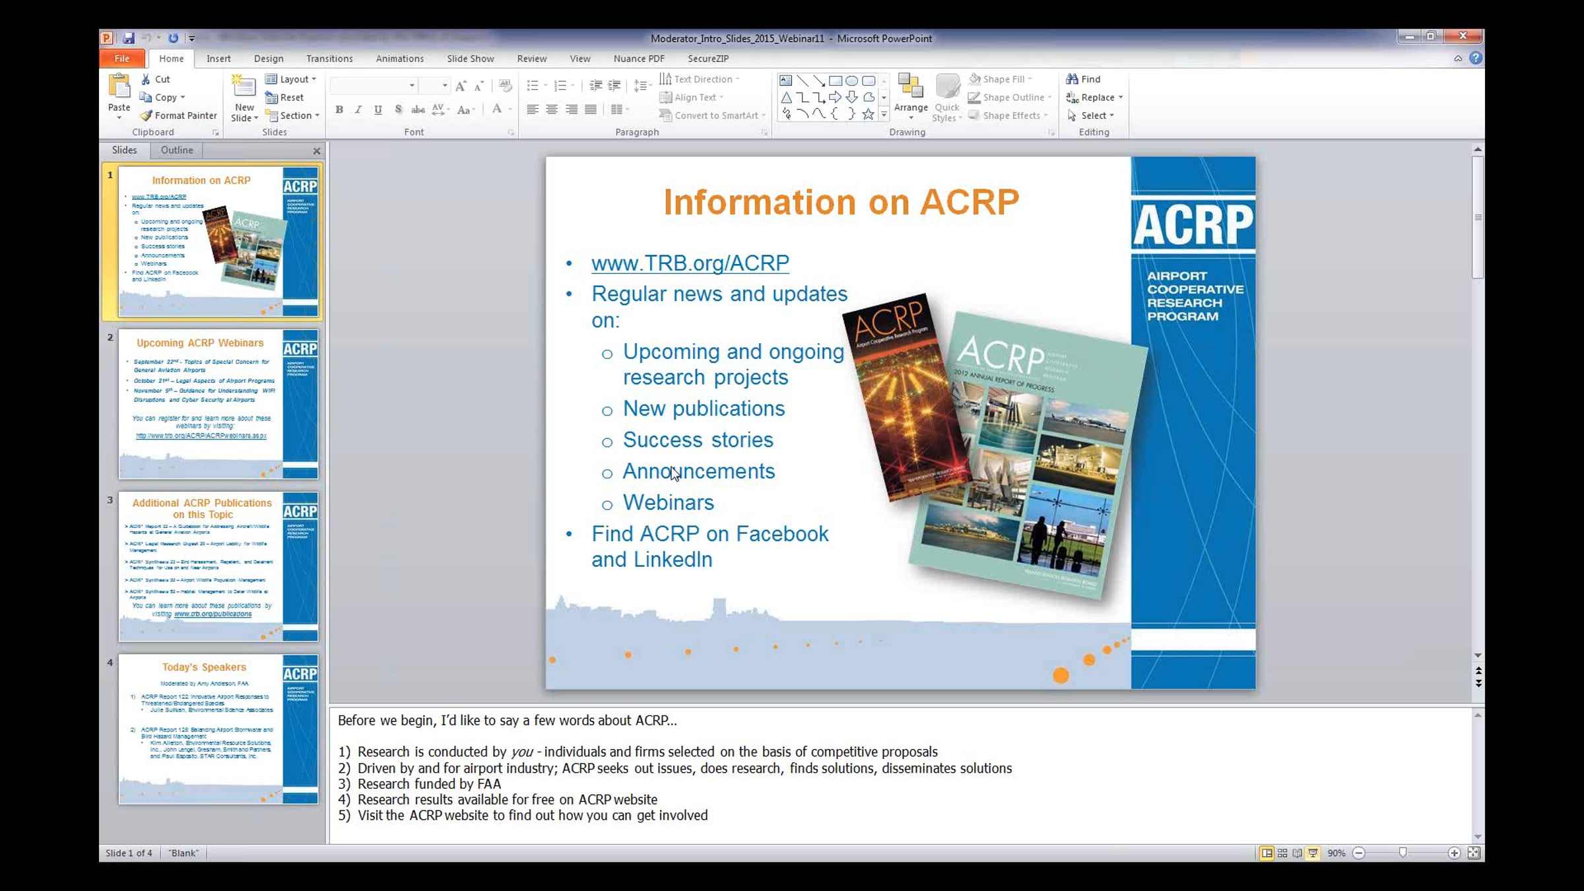Screen dimensions: 1584x891
Task: Expand the shapes gallery More arrow
Action: [884, 114]
